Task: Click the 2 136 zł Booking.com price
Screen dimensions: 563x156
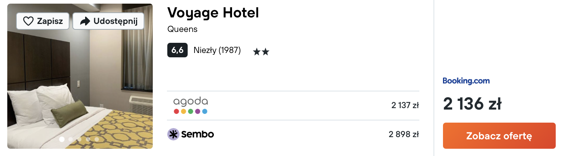Action: click(472, 104)
